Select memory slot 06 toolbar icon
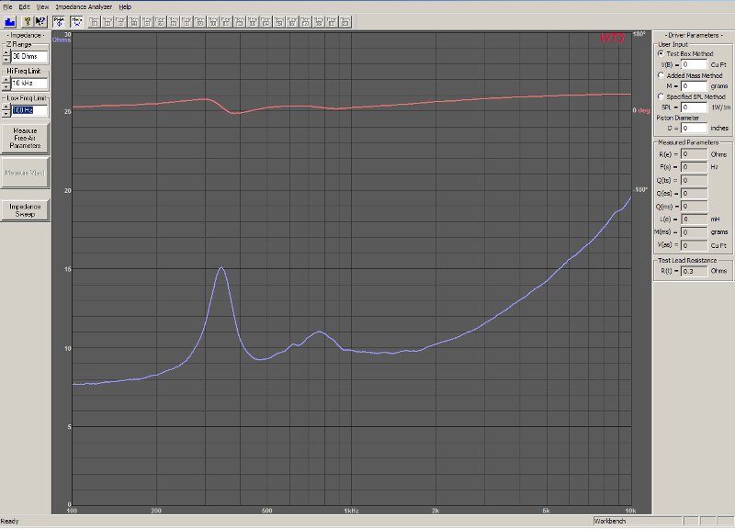Viewport: 735px width, 529px height. 160,21
